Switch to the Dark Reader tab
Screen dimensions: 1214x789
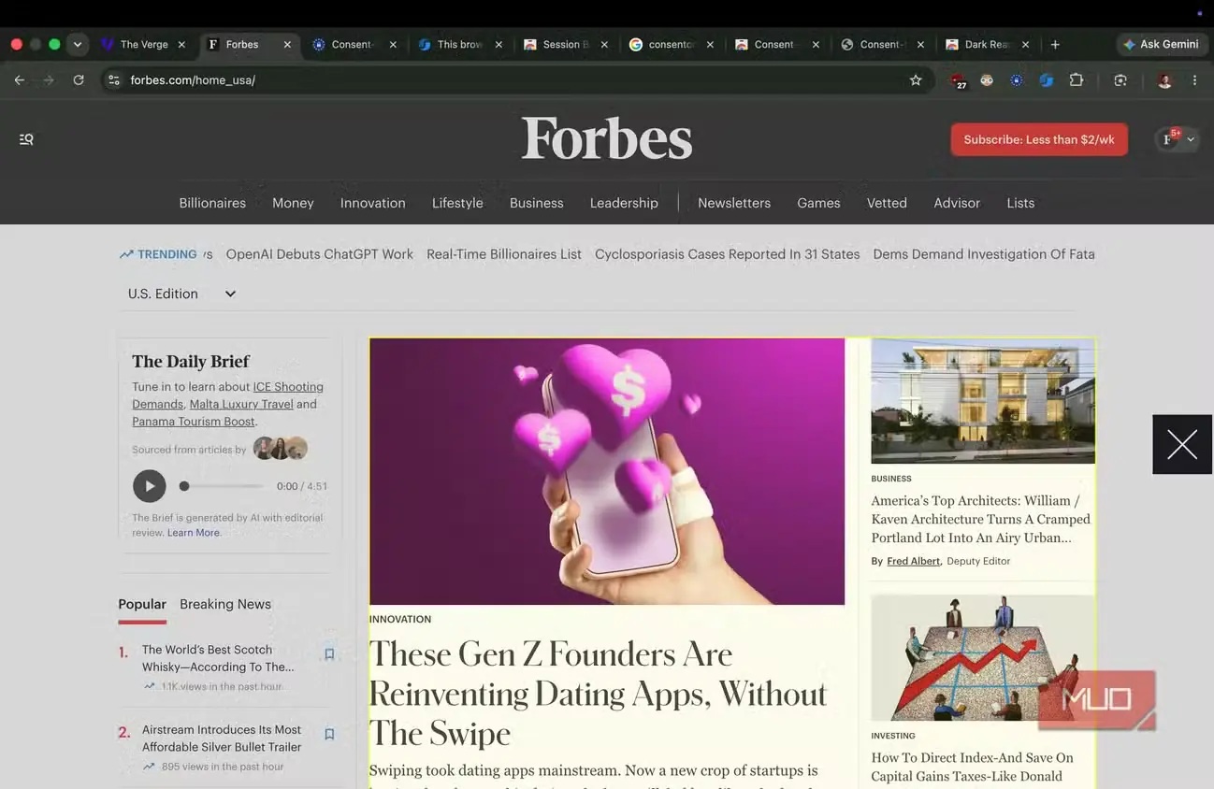point(988,44)
